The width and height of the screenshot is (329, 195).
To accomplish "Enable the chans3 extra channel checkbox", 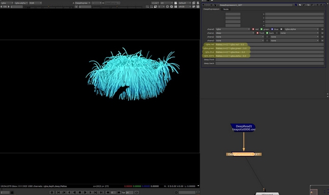I will point(267,41).
